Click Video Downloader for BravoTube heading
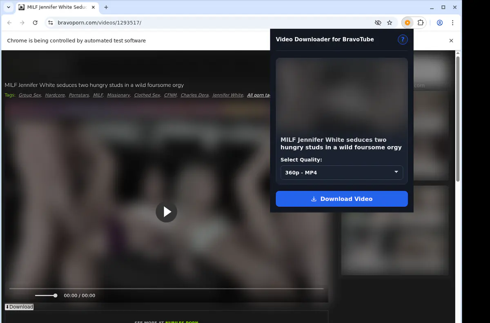This screenshot has height=323, width=490. [x=325, y=40]
